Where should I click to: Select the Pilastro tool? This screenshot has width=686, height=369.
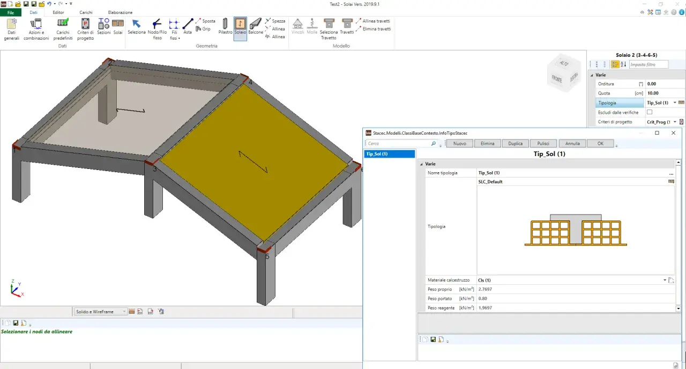pyautogui.click(x=225, y=26)
